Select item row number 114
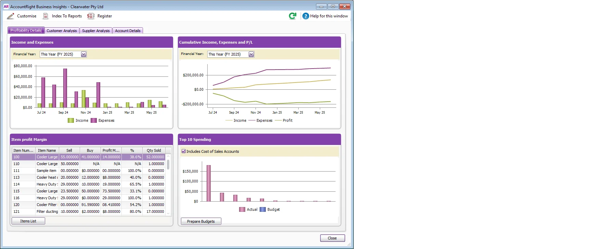Viewport: 601px width, 249px height. (x=89, y=184)
